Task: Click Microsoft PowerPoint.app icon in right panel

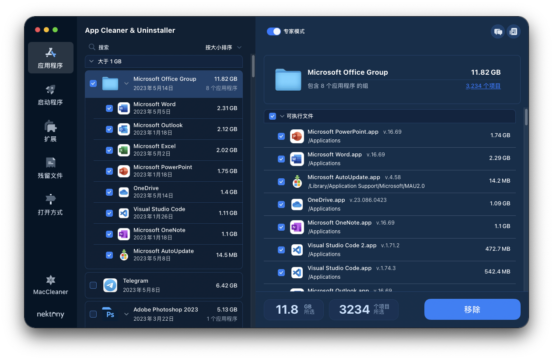Action: click(x=297, y=136)
